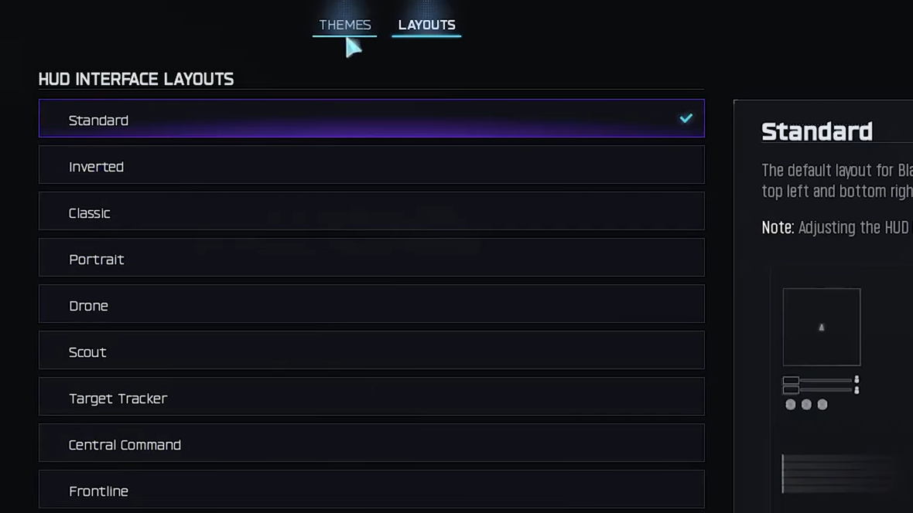
Task: Click the status bars under preview minimap
Action: tap(822, 385)
